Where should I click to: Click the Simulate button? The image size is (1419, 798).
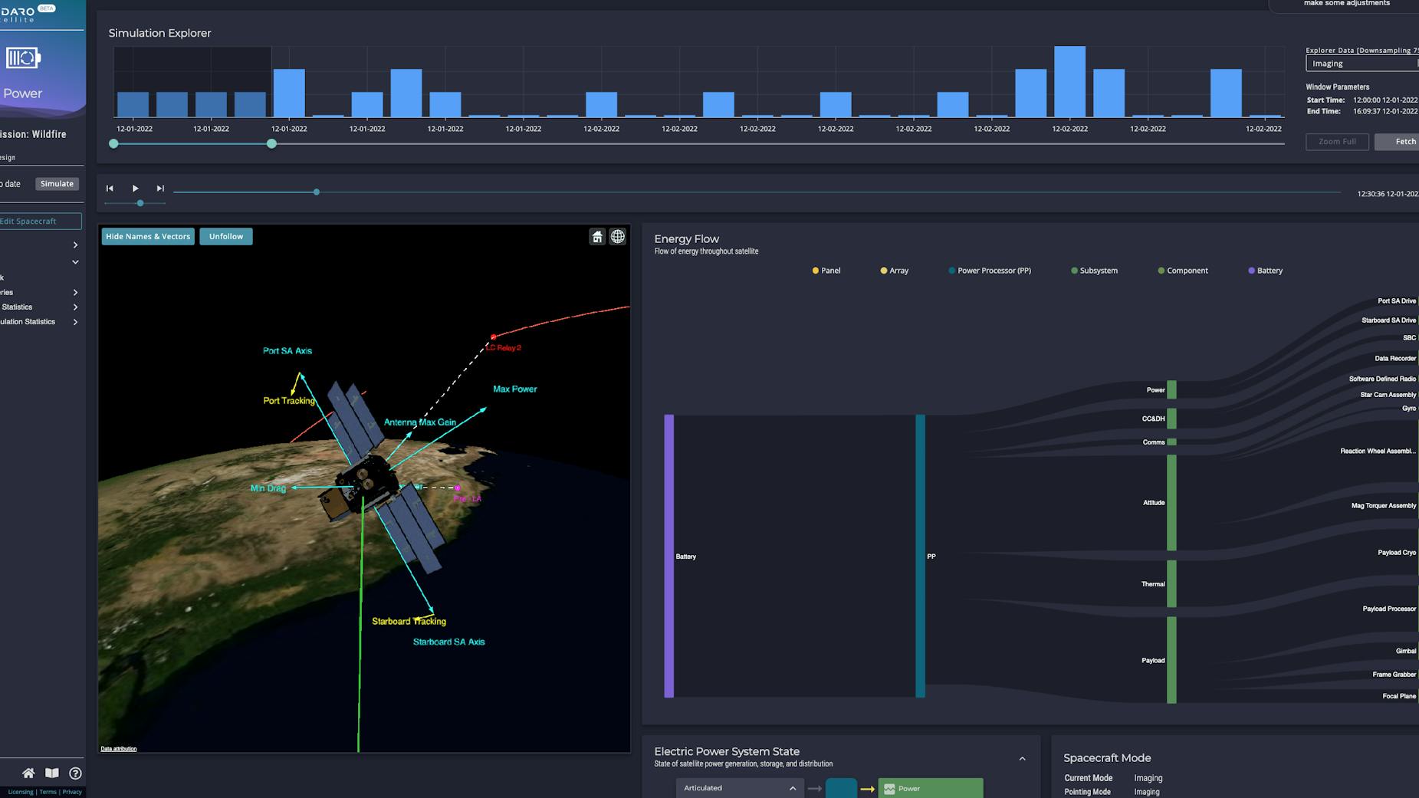[57, 183]
